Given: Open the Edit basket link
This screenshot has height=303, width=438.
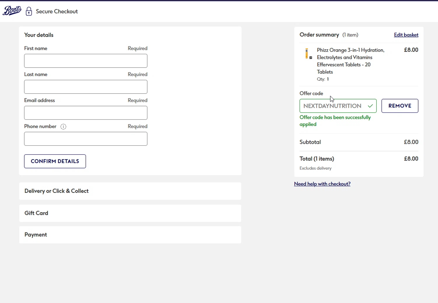Looking at the screenshot, I should click(x=406, y=35).
